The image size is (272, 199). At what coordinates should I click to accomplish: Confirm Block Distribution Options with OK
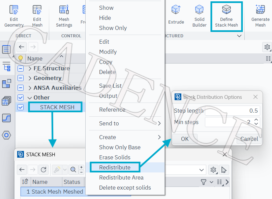point(185,139)
